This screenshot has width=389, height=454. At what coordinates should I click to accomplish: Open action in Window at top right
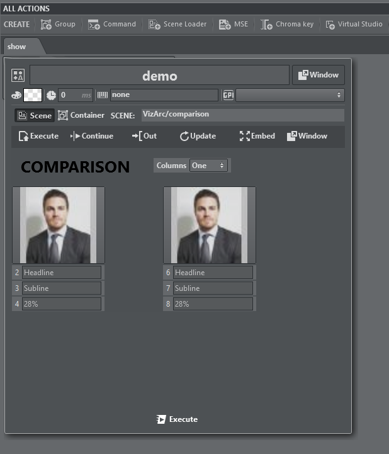[319, 75]
